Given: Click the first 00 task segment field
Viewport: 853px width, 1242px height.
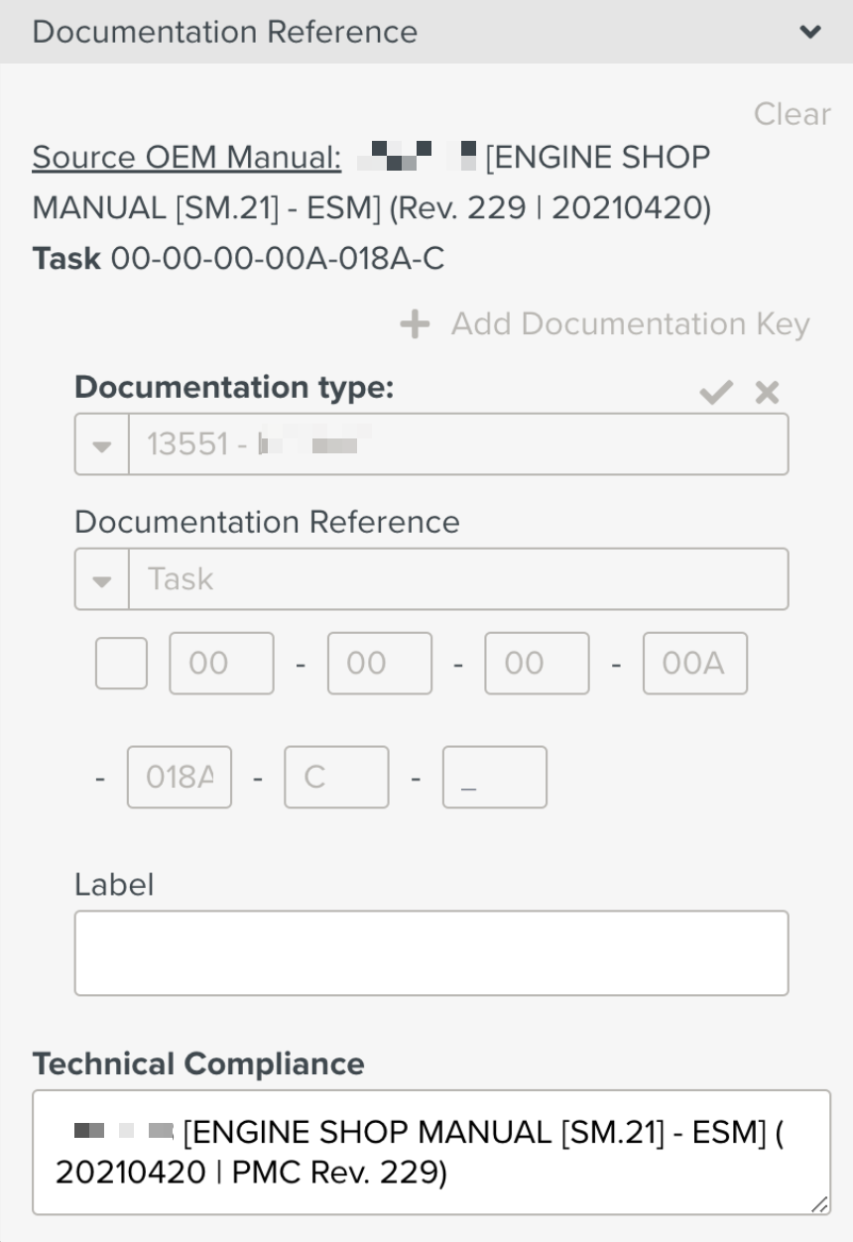Looking at the screenshot, I should pyautogui.click(x=221, y=664).
